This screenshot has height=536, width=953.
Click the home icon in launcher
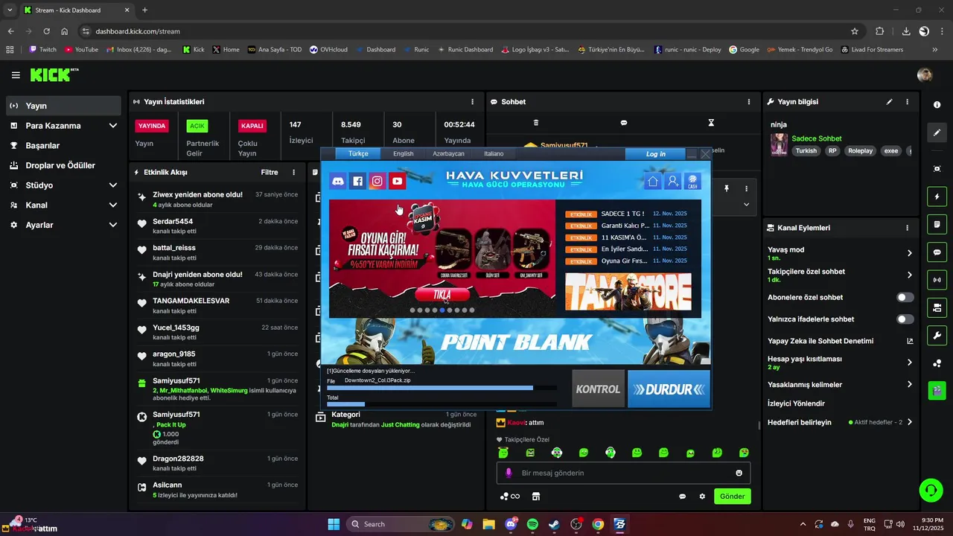tap(653, 181)
